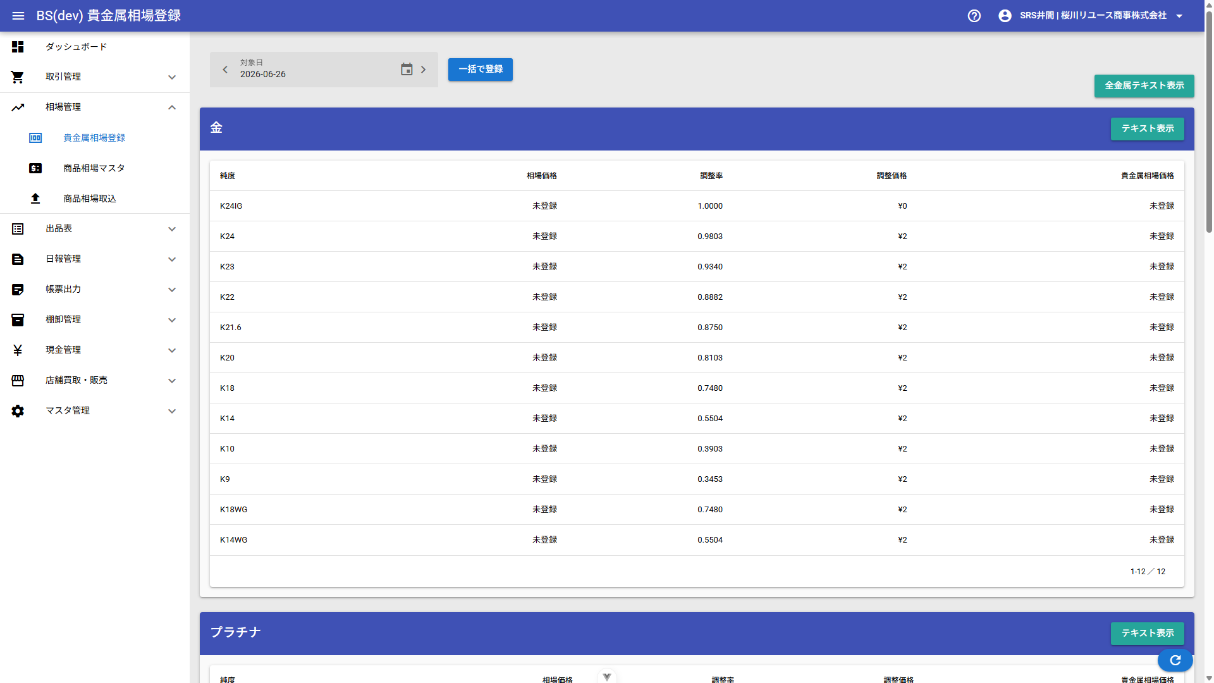Click the 貴金属相場登録 sidebar icon
Screen dimensions: 1214x683
35,138
